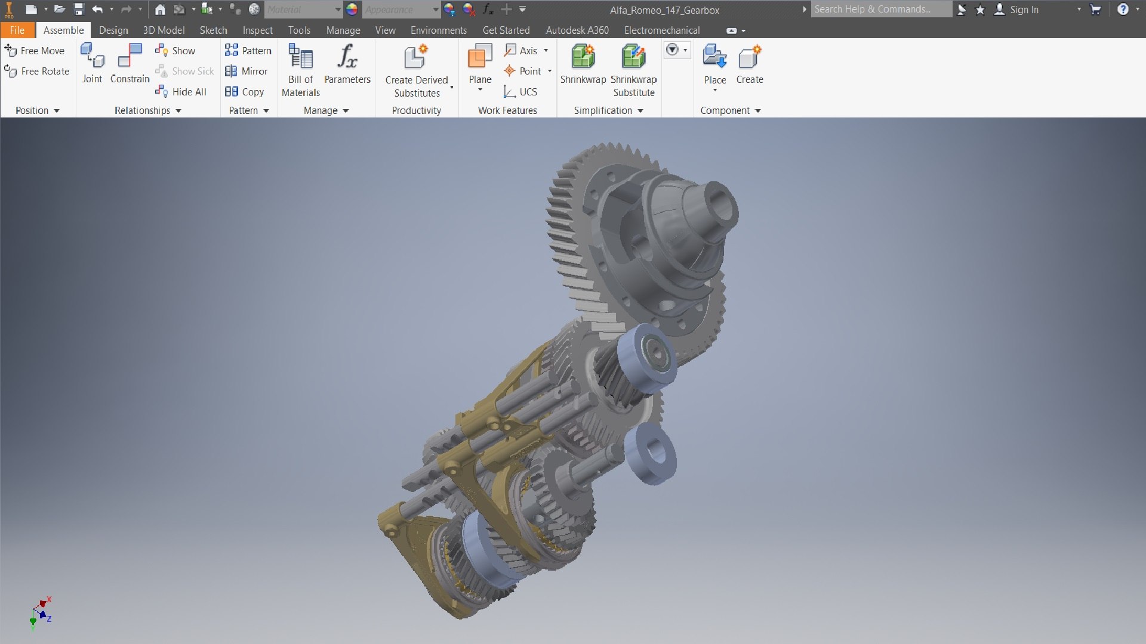Click the Shrinkwrap tool
Image resolution: width=1146 pixels, height=644 pixels.
[583, 63]
